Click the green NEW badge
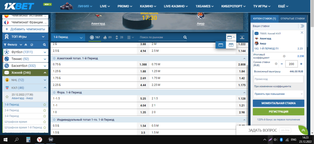 tap(47, 4)
